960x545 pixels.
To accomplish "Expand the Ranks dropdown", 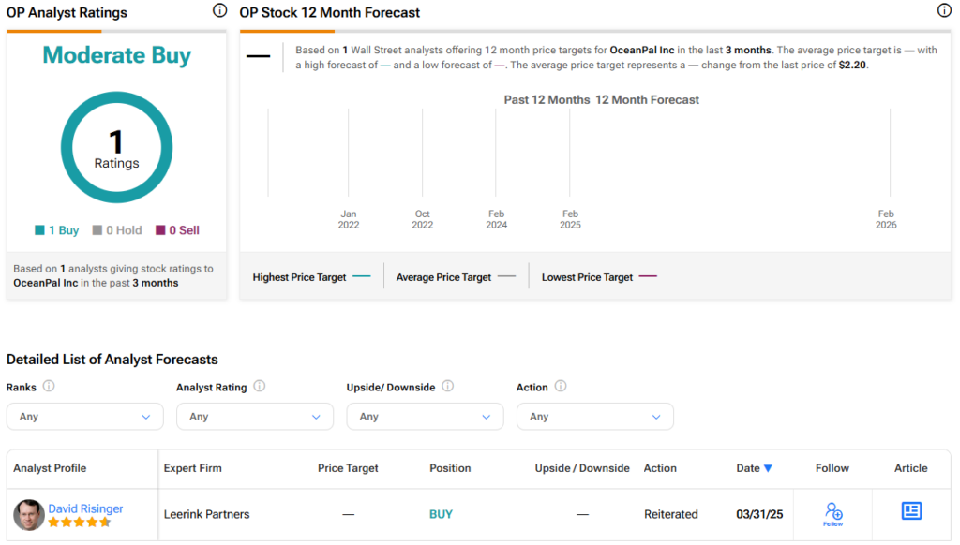I will (85, 417).
